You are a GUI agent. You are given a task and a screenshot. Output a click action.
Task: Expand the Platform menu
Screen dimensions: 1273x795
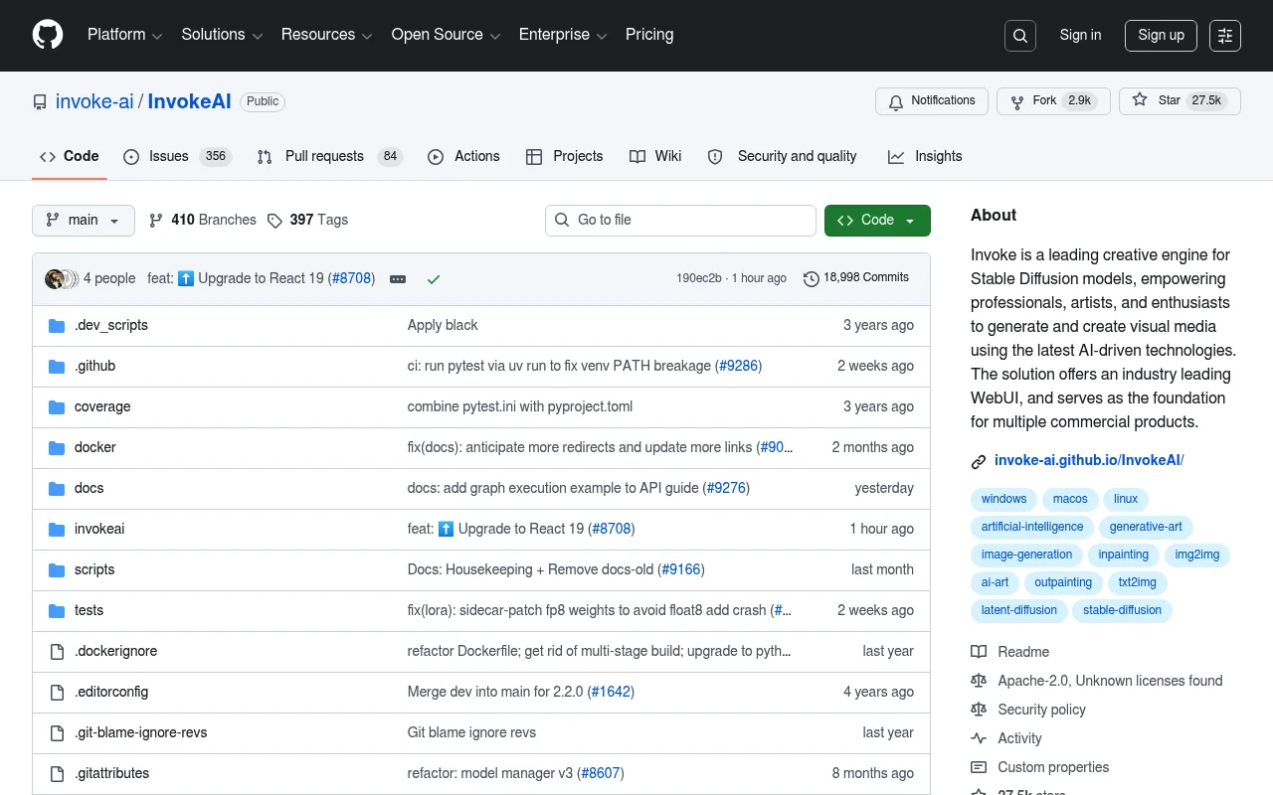click(x=124, y=35)
